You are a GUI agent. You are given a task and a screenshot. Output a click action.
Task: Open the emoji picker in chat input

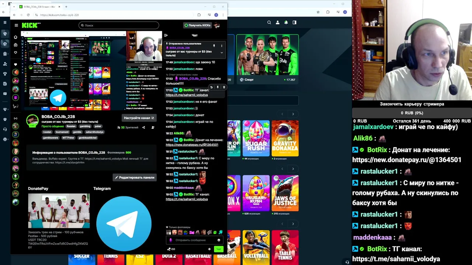point(219,240)
